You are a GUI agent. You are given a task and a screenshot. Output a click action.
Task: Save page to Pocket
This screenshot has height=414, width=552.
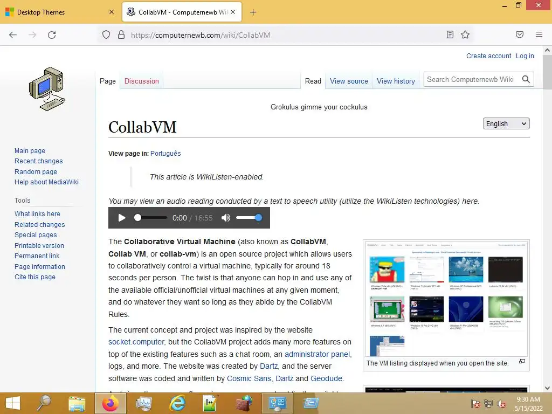click(x=520, y=34)
